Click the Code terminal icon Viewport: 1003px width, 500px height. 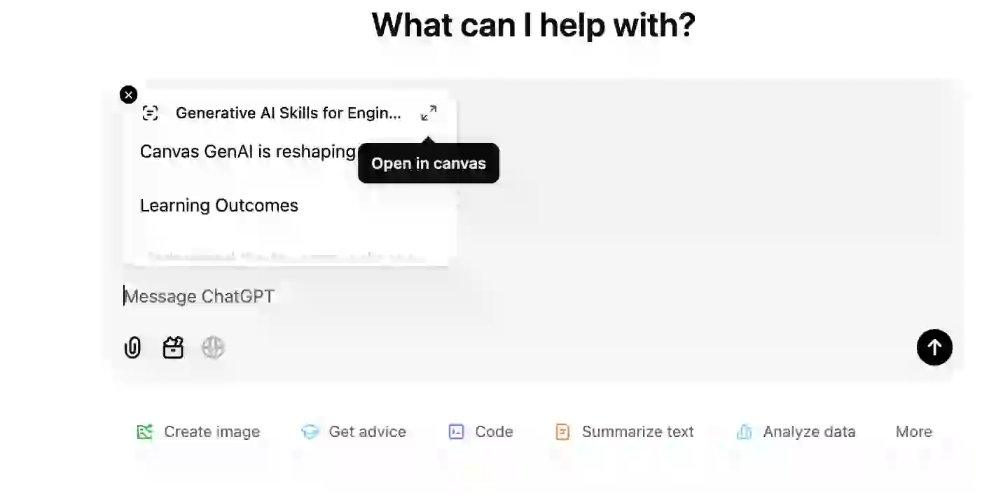[x=456, y=432]
